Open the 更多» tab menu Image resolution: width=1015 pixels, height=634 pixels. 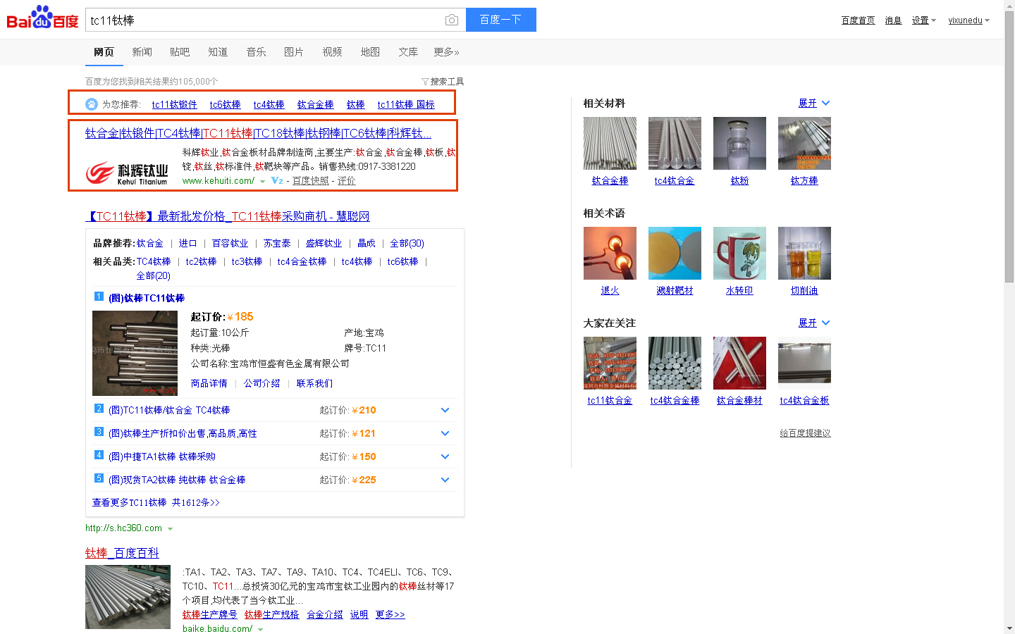[446, 52]
